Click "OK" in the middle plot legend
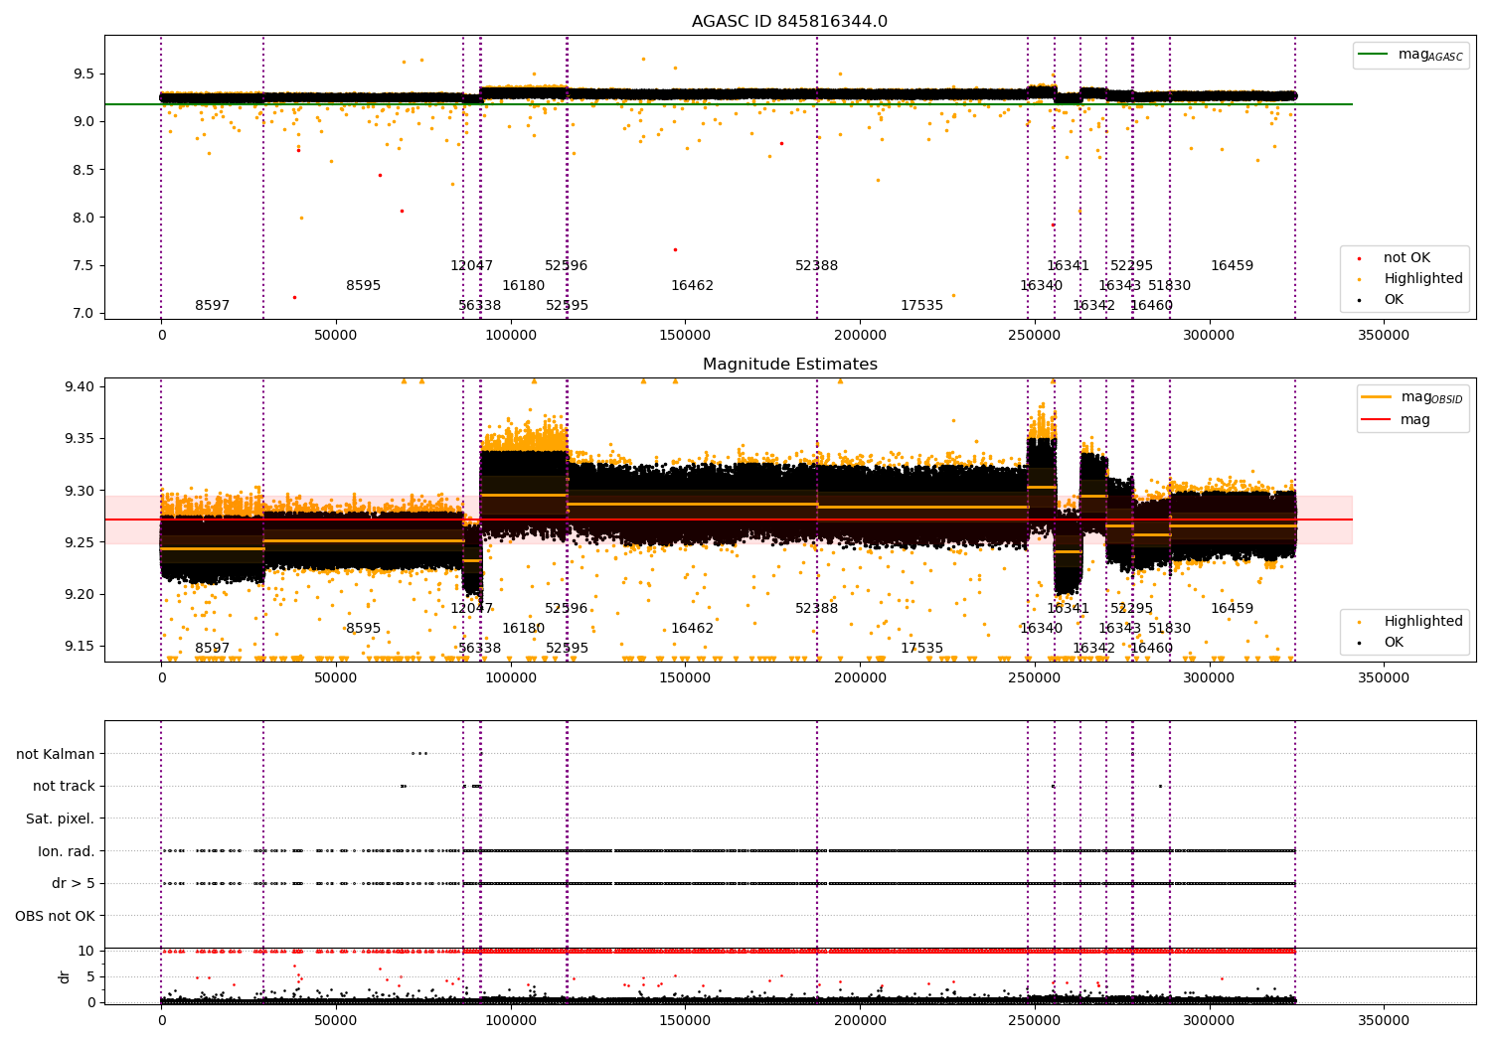The height and width of the screenshot is (1043, 1491). coord(1393,643)
